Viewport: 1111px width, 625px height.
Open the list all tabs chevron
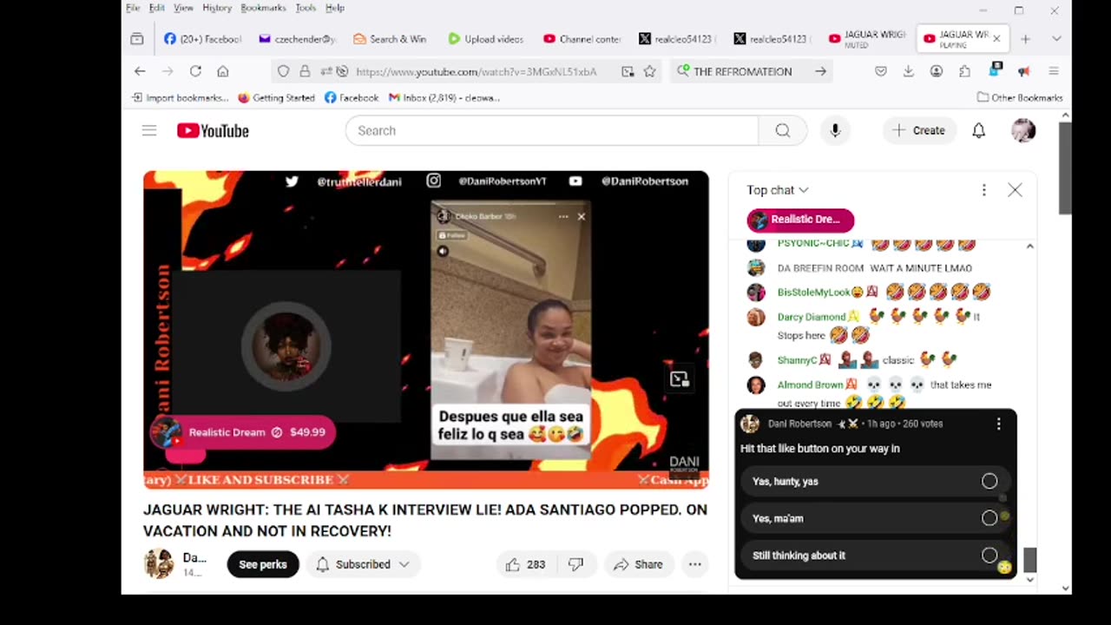click(1056, 39)
